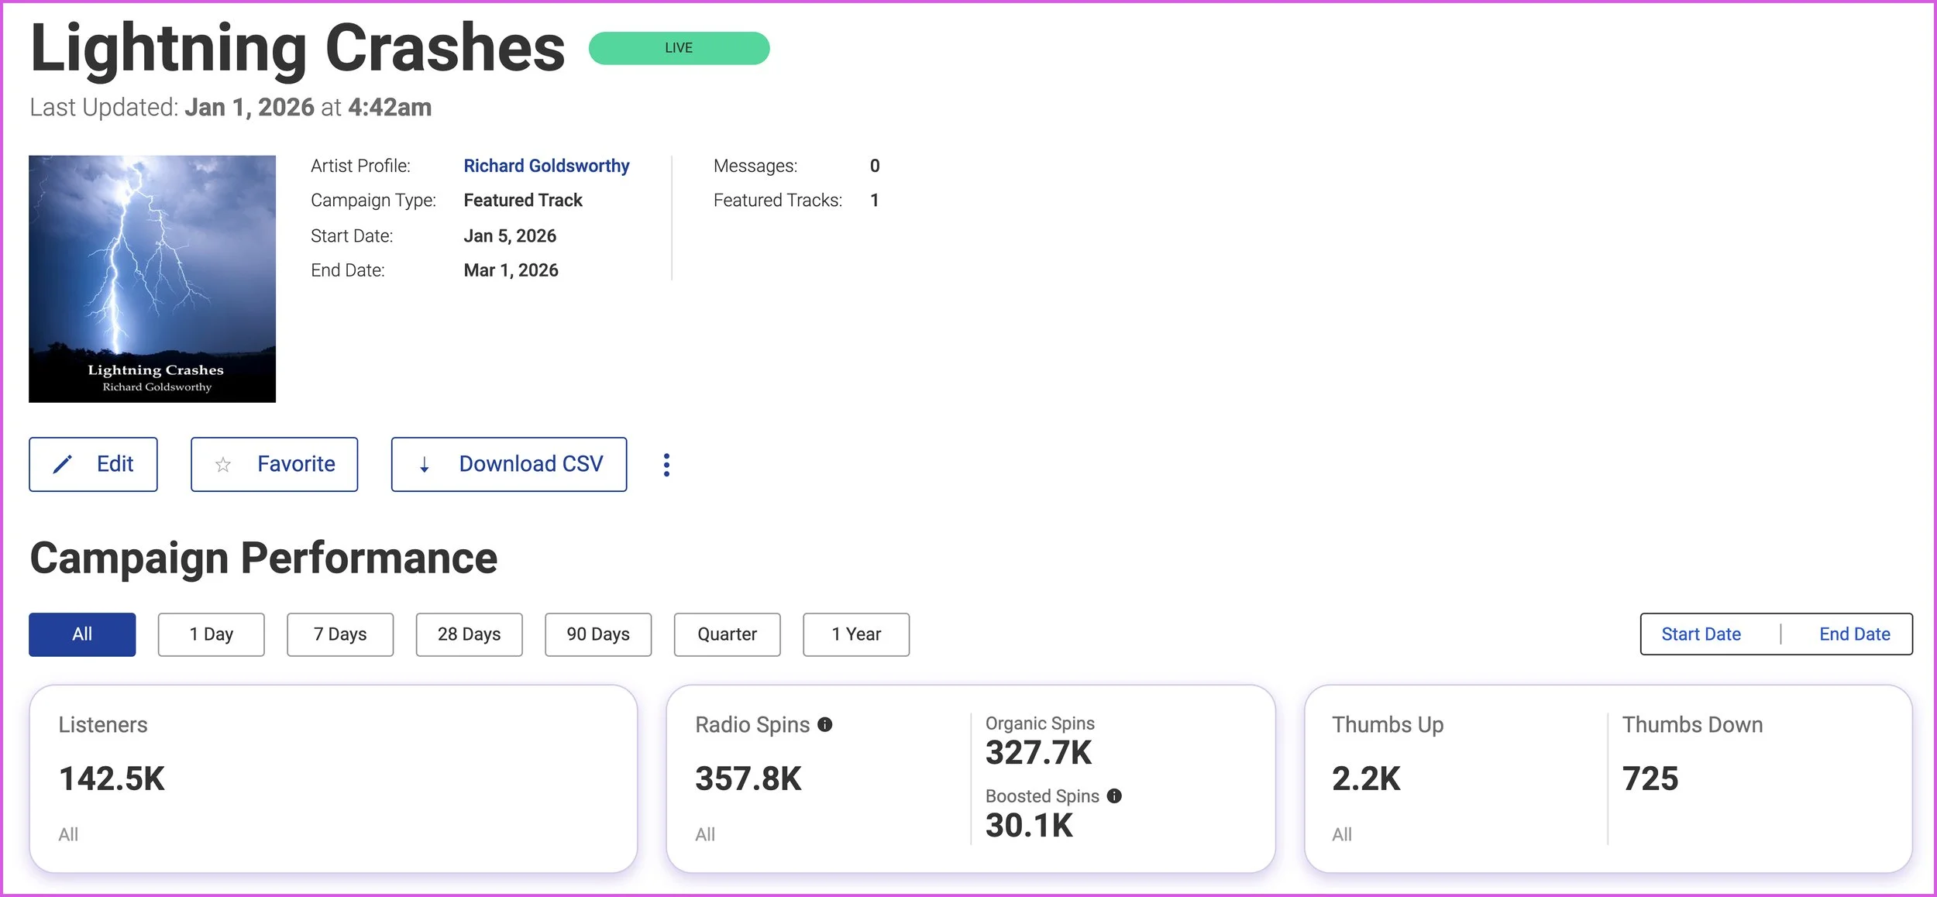This screenshot has height=897, width=1937.
Task: Click info icon next to Boosted Spins
Action: 1114,796
